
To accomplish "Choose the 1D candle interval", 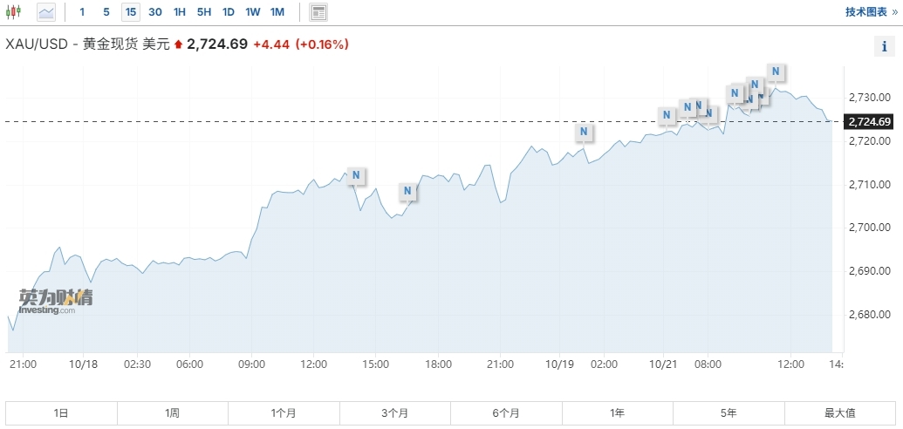I will [229, 12].
